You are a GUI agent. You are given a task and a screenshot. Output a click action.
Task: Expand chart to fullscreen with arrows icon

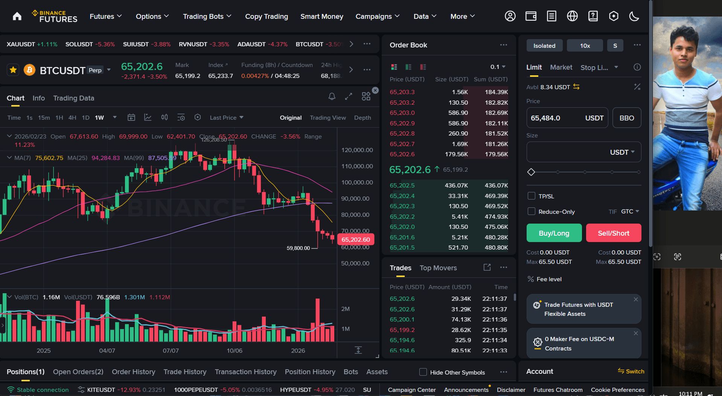[x=348, y=96]
